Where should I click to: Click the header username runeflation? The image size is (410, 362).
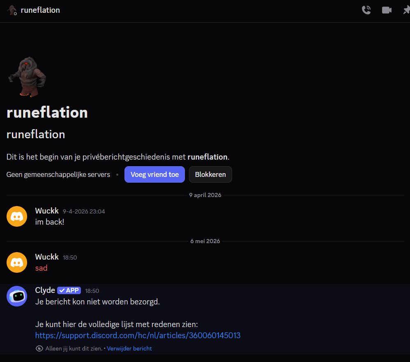(x=40, y=10)
